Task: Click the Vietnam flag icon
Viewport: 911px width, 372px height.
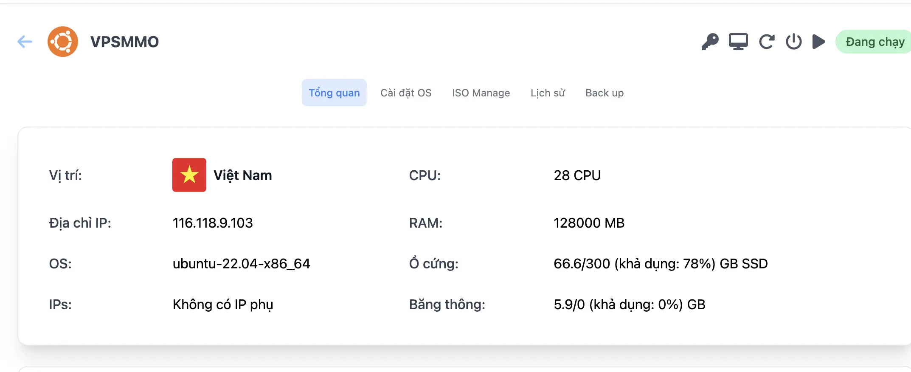Action: coord(189,175)
